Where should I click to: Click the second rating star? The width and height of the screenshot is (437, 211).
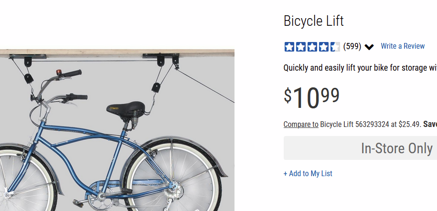click(301, 47)
